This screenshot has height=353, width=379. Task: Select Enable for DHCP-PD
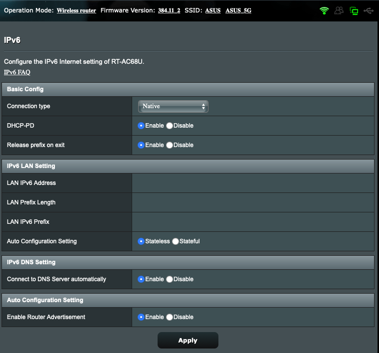pyautogui.click(x=141, y=126)
